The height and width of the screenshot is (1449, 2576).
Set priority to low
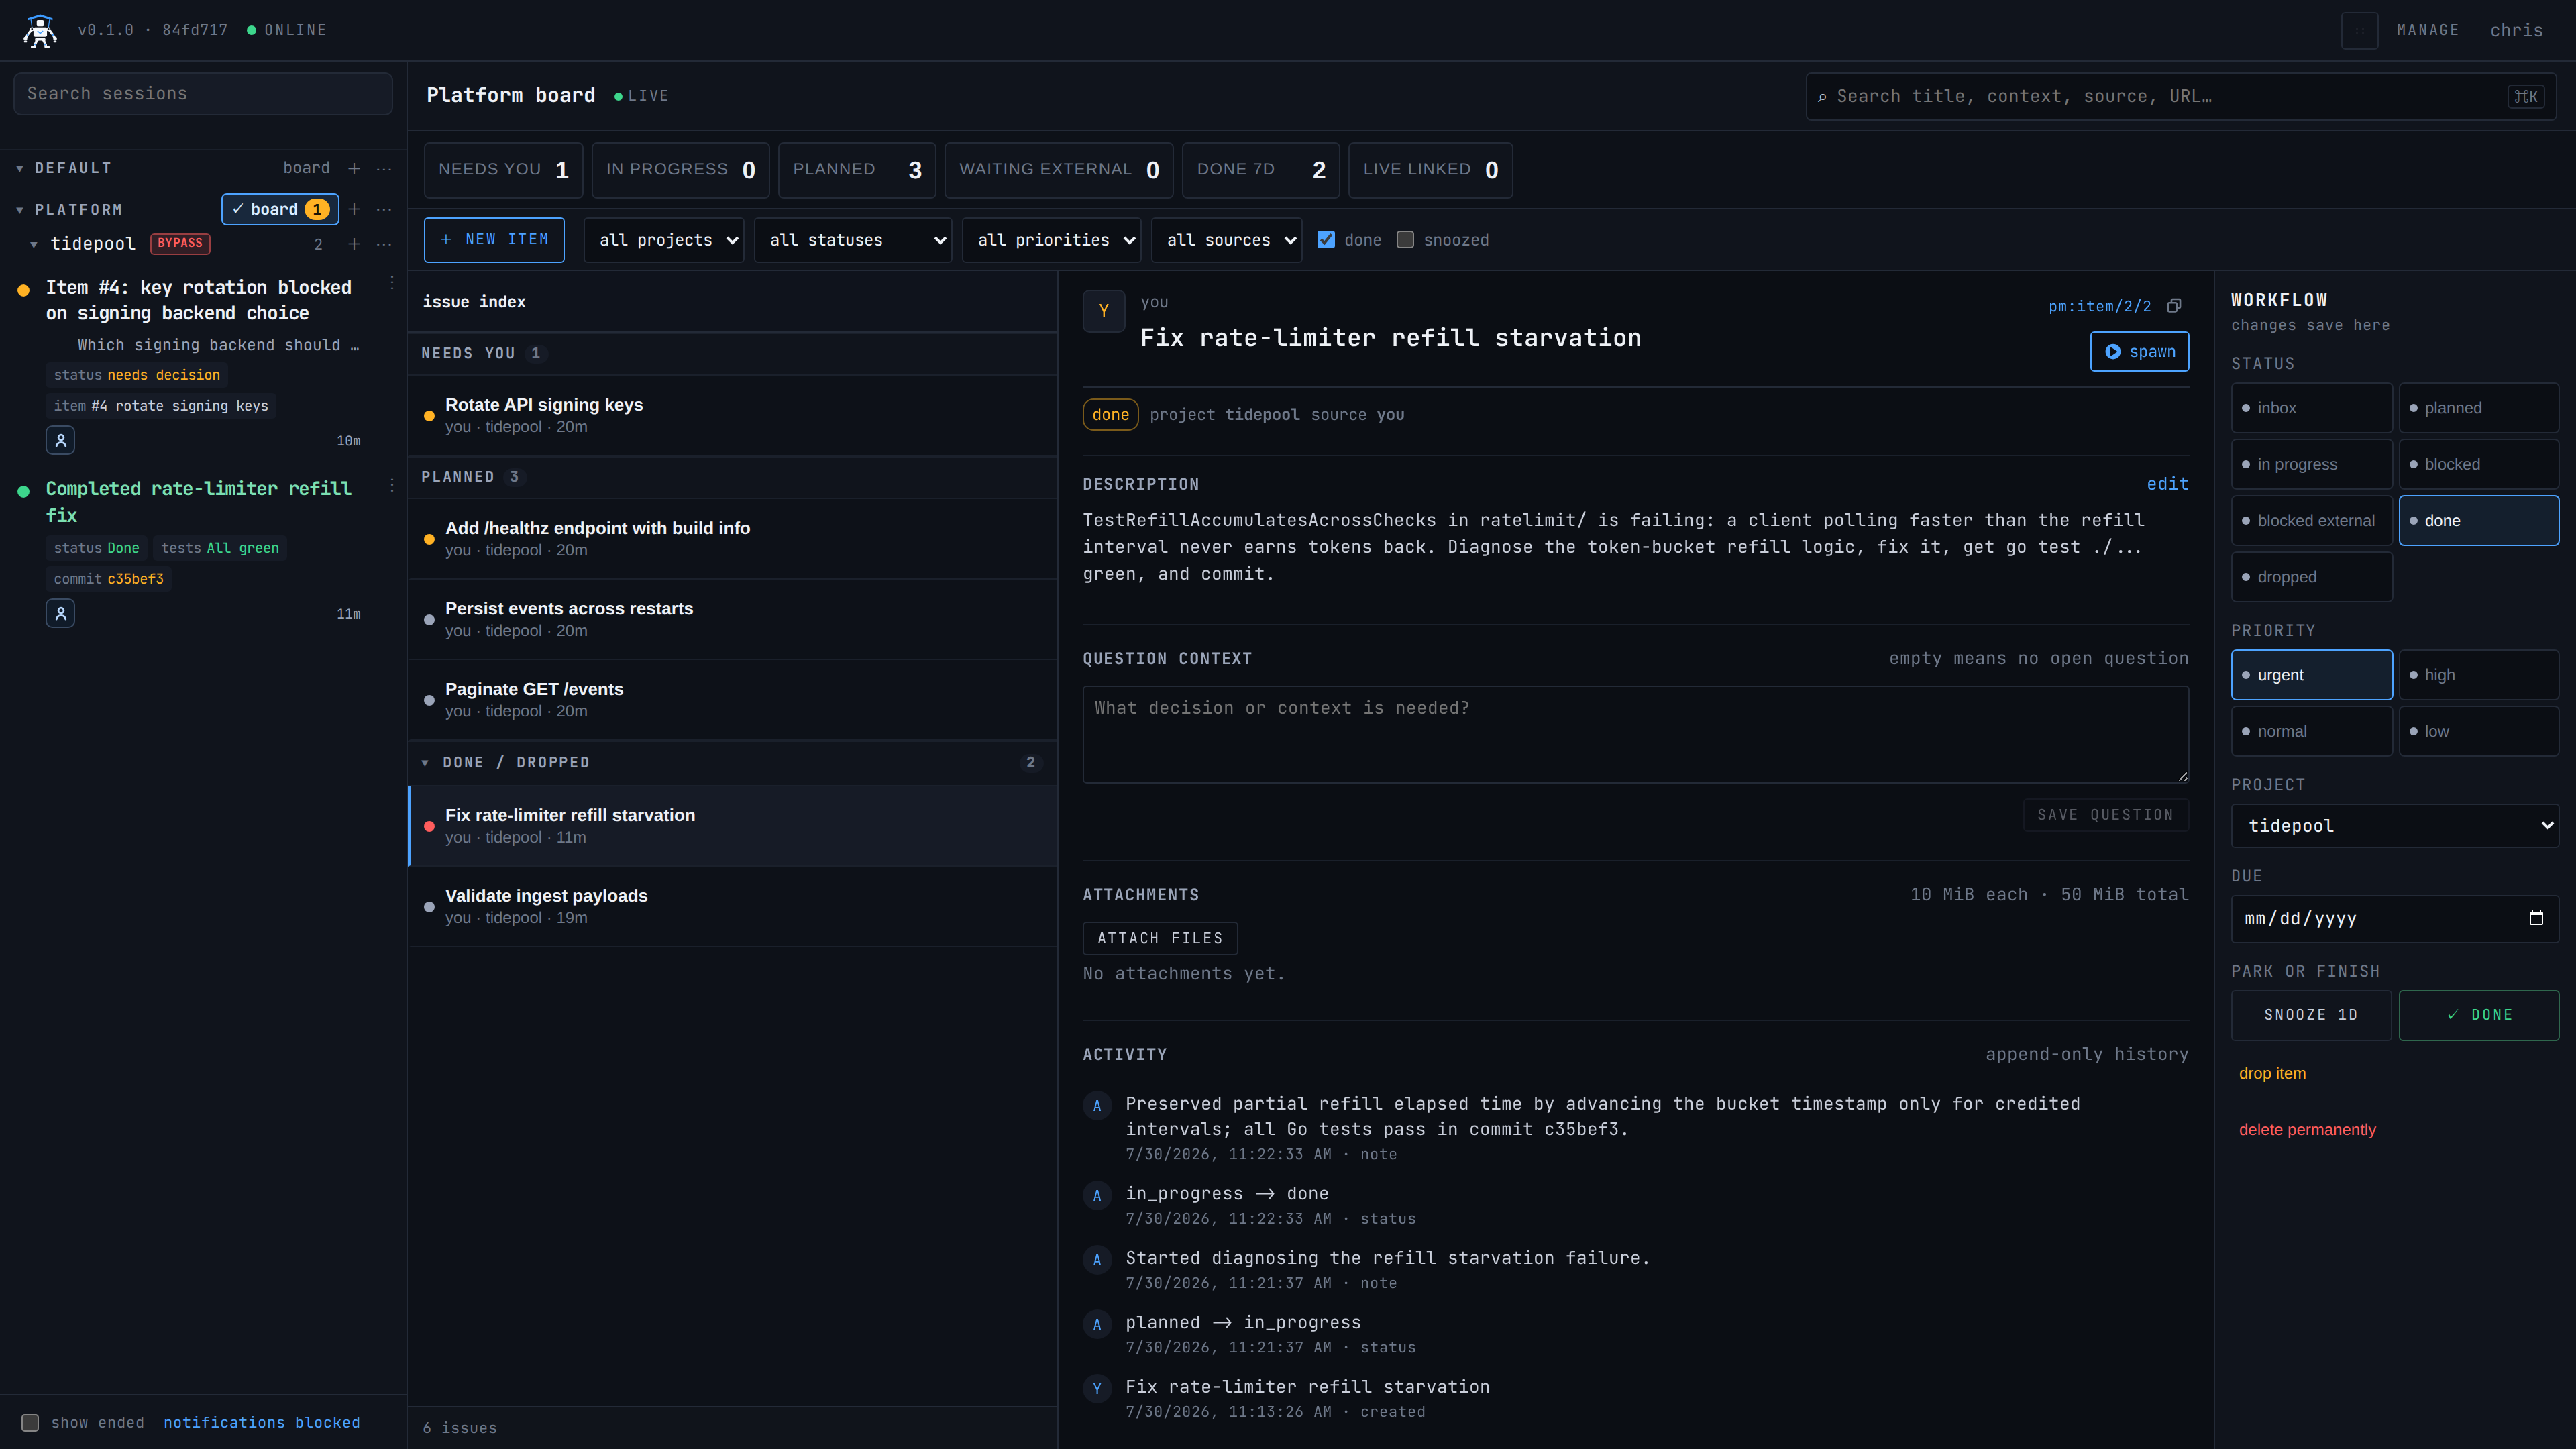click(2478, 731)
